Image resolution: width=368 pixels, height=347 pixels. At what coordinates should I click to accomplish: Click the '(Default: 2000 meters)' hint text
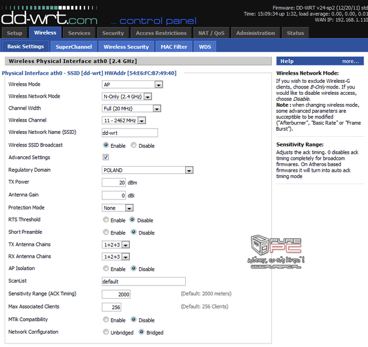pyautogui.click(x=206, y=294)
